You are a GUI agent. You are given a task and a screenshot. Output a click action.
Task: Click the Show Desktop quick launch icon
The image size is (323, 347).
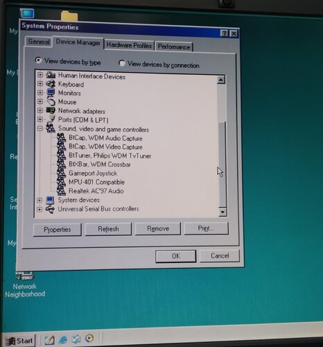(49, 339)
